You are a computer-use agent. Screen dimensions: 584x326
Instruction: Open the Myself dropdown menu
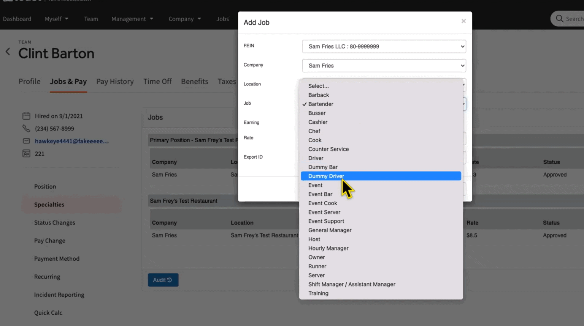pos(56,19)
